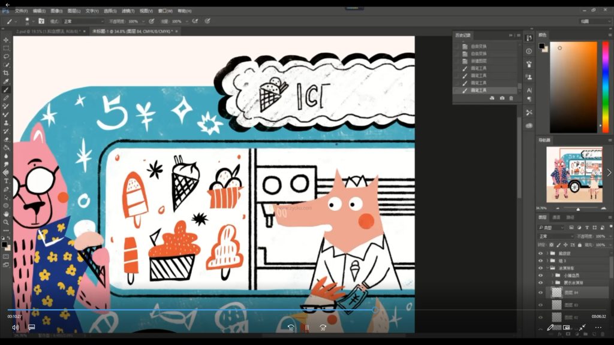Click the video player volume icon
This screenshot has width=614, height=345.
click(x=15, y=328)
